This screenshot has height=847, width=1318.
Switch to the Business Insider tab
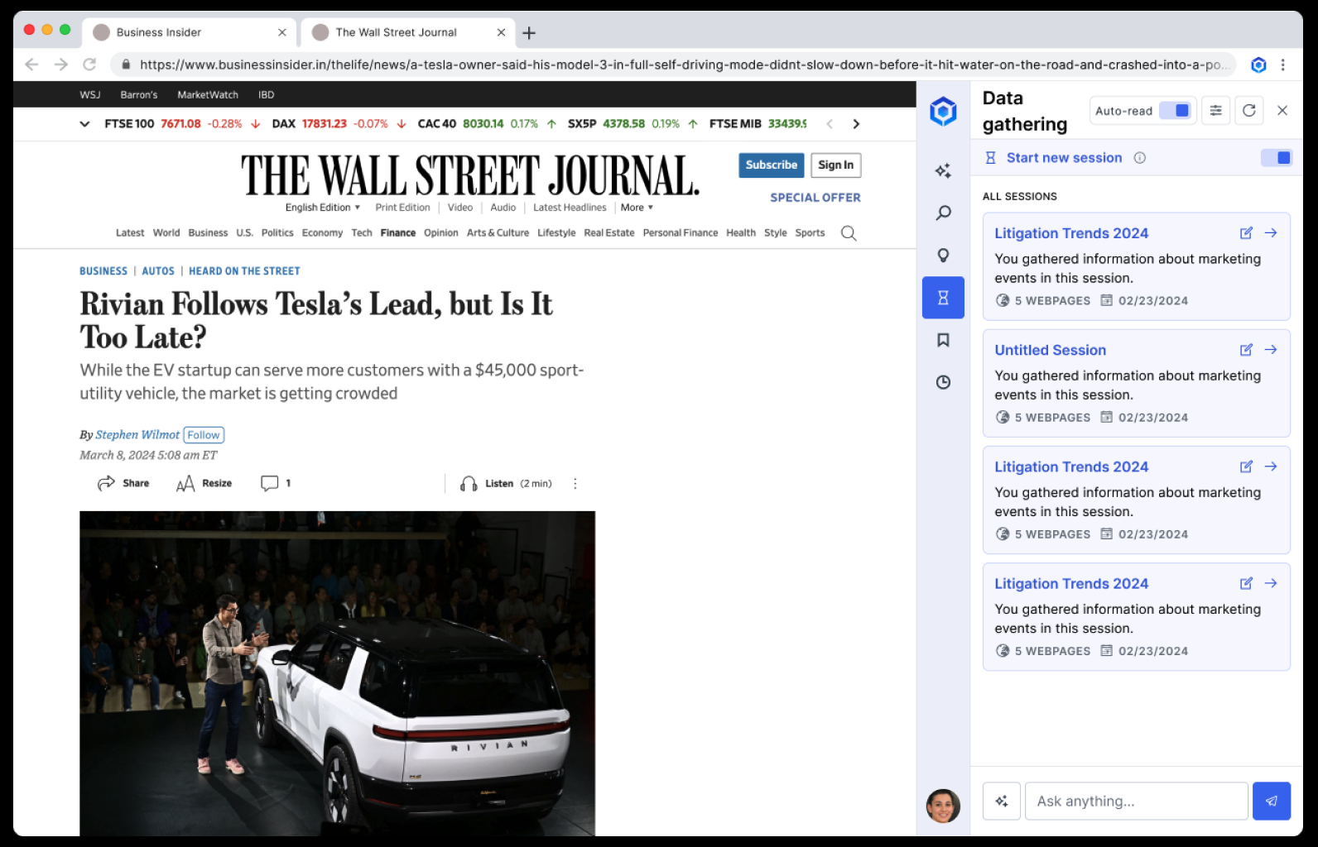click(x=190, y=32)
